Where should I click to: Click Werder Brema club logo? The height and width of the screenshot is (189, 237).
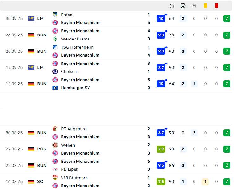point(55,39)
